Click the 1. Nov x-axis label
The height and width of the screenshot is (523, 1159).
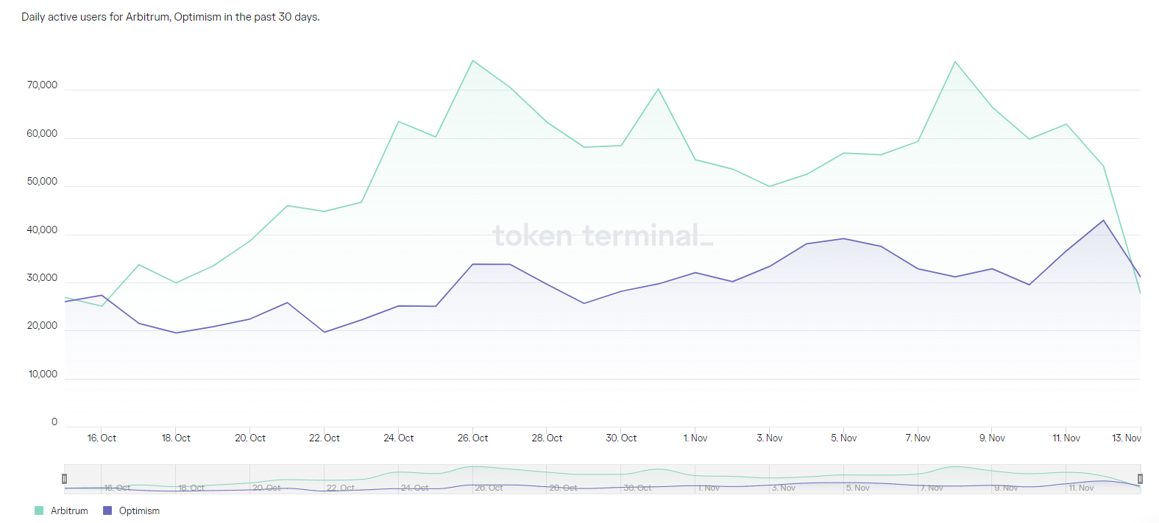click(x=695, y=438)
